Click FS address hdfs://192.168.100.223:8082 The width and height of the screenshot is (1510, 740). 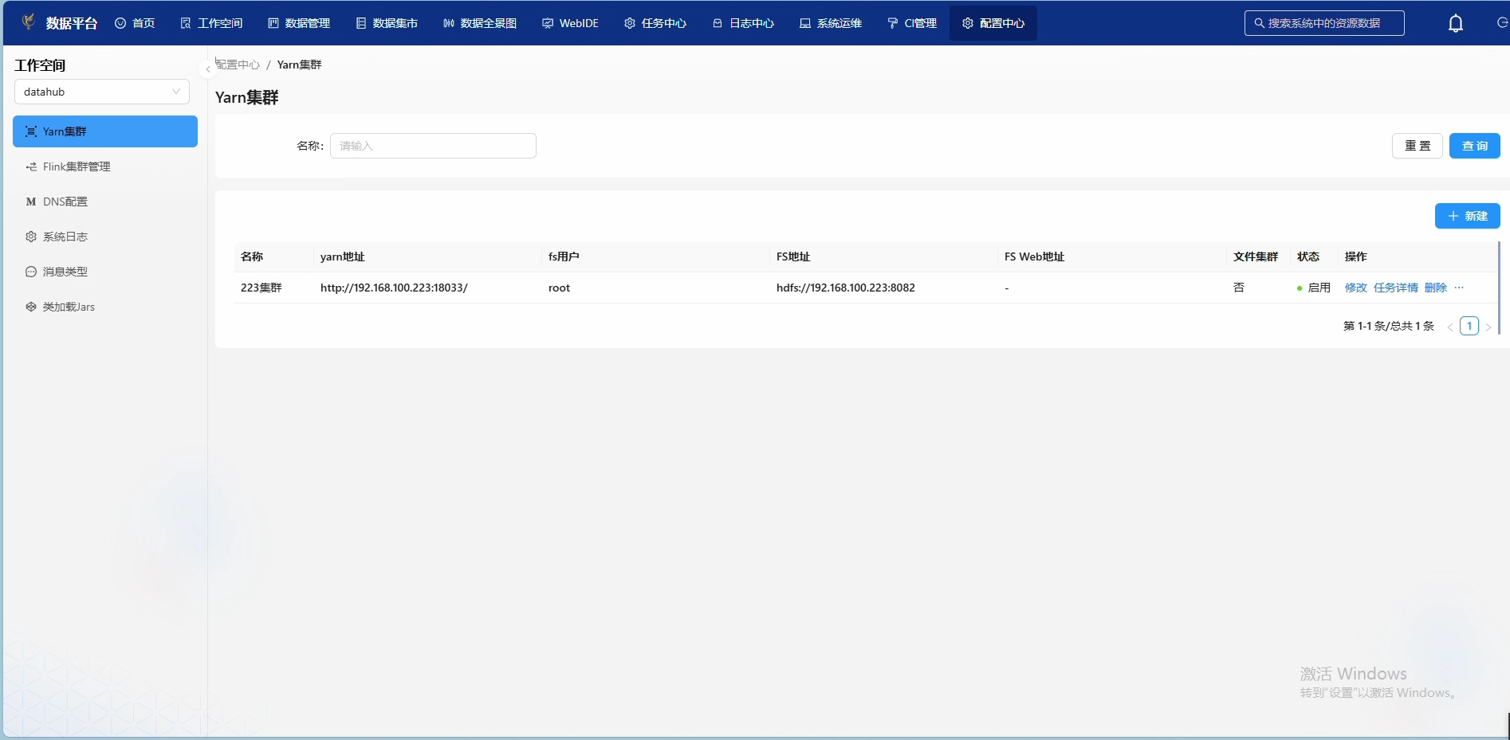tap(846, 288)
